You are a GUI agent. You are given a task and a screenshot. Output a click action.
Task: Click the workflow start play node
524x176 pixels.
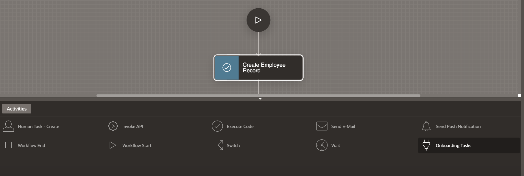(258, 20)
